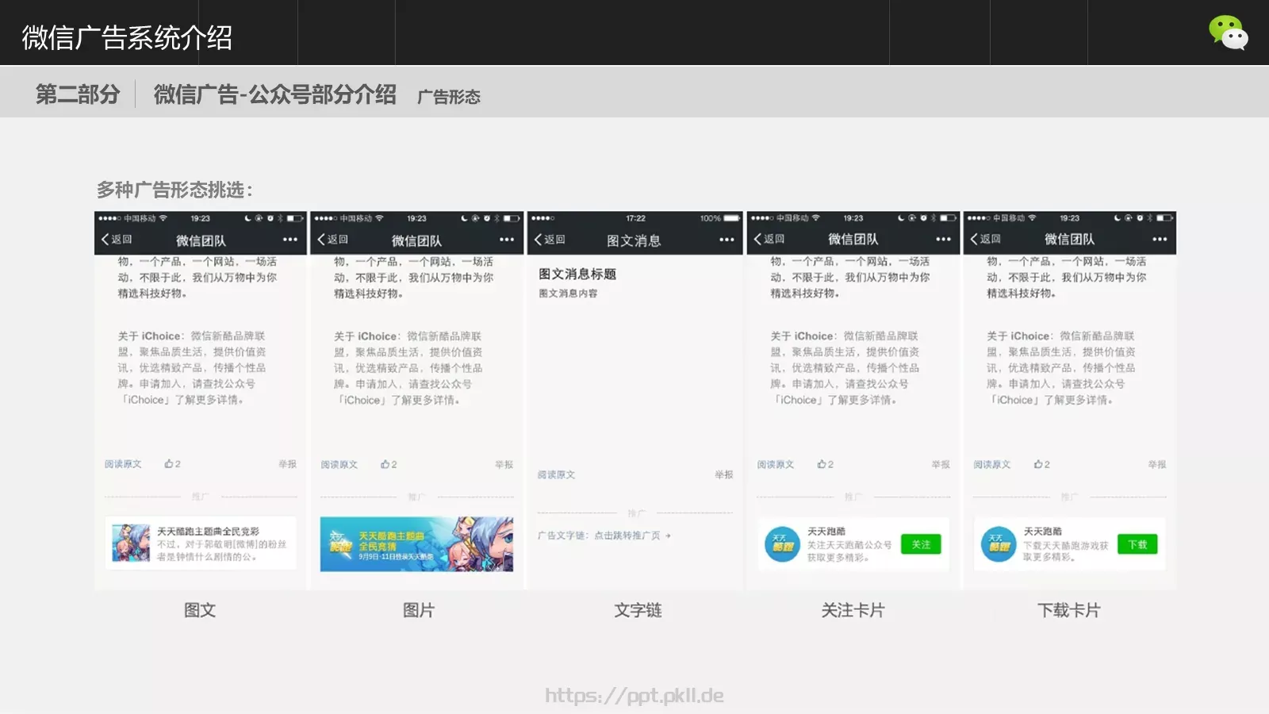Open the three-dot menu in the 图文 phone
Image resolution: width=1269 pixels, height=714 pixels.
290,240
